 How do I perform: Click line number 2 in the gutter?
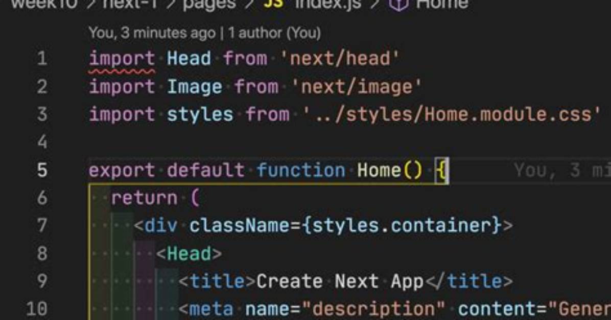tap(42, 87)
